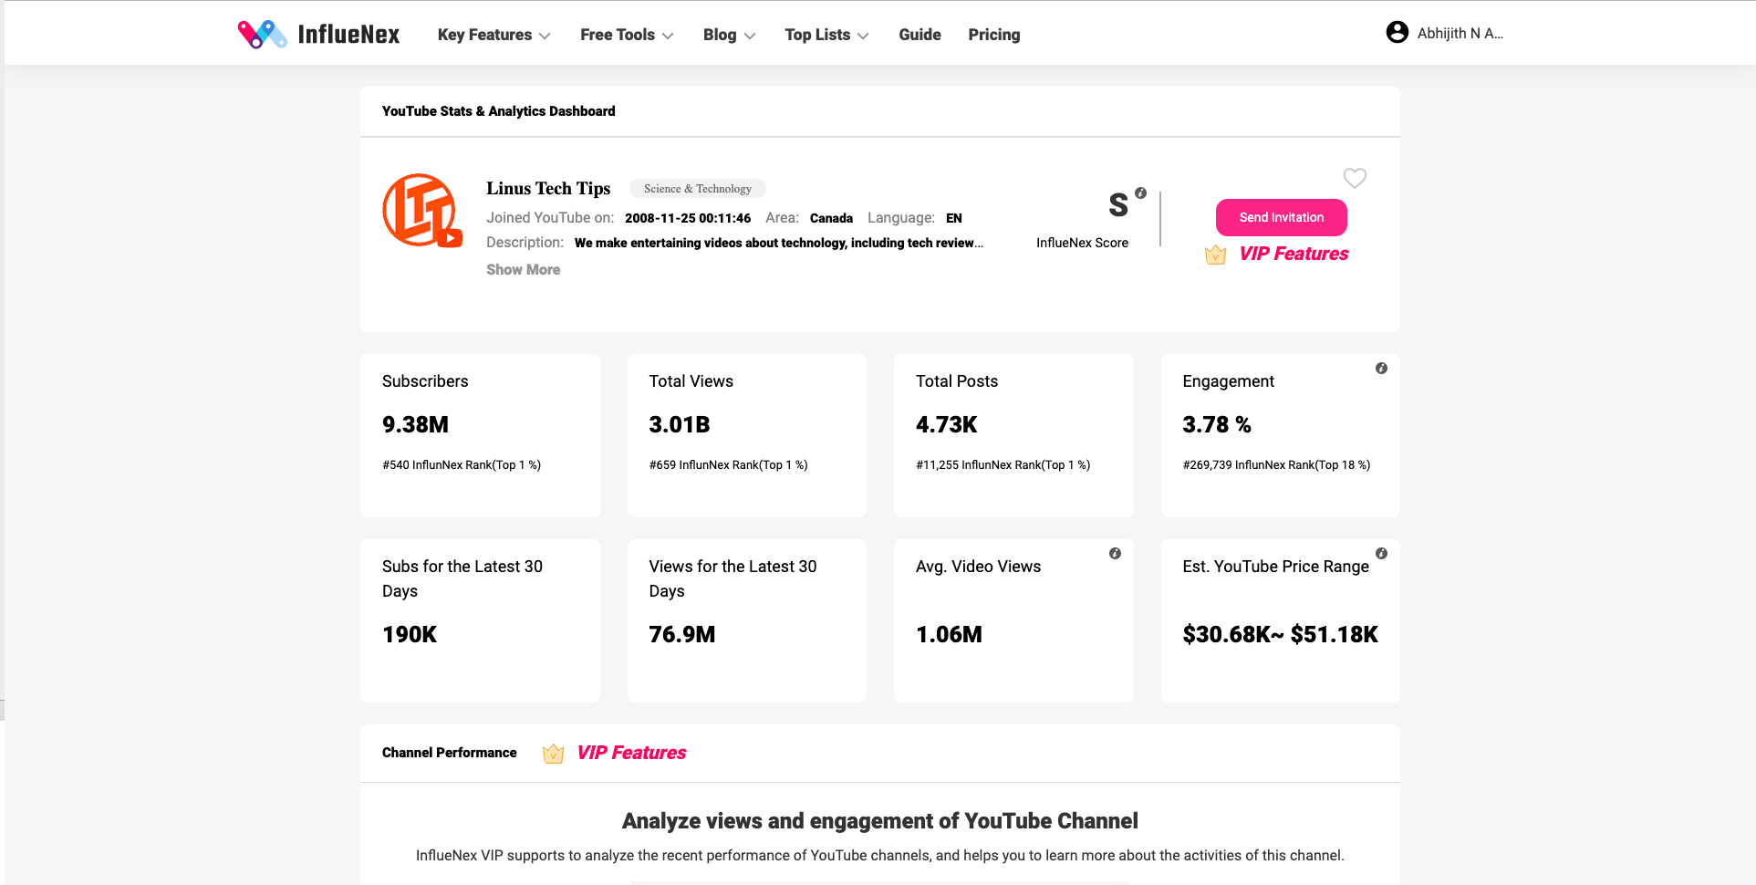Click the VIP Features link below Send Invitation

(1293, 254)
